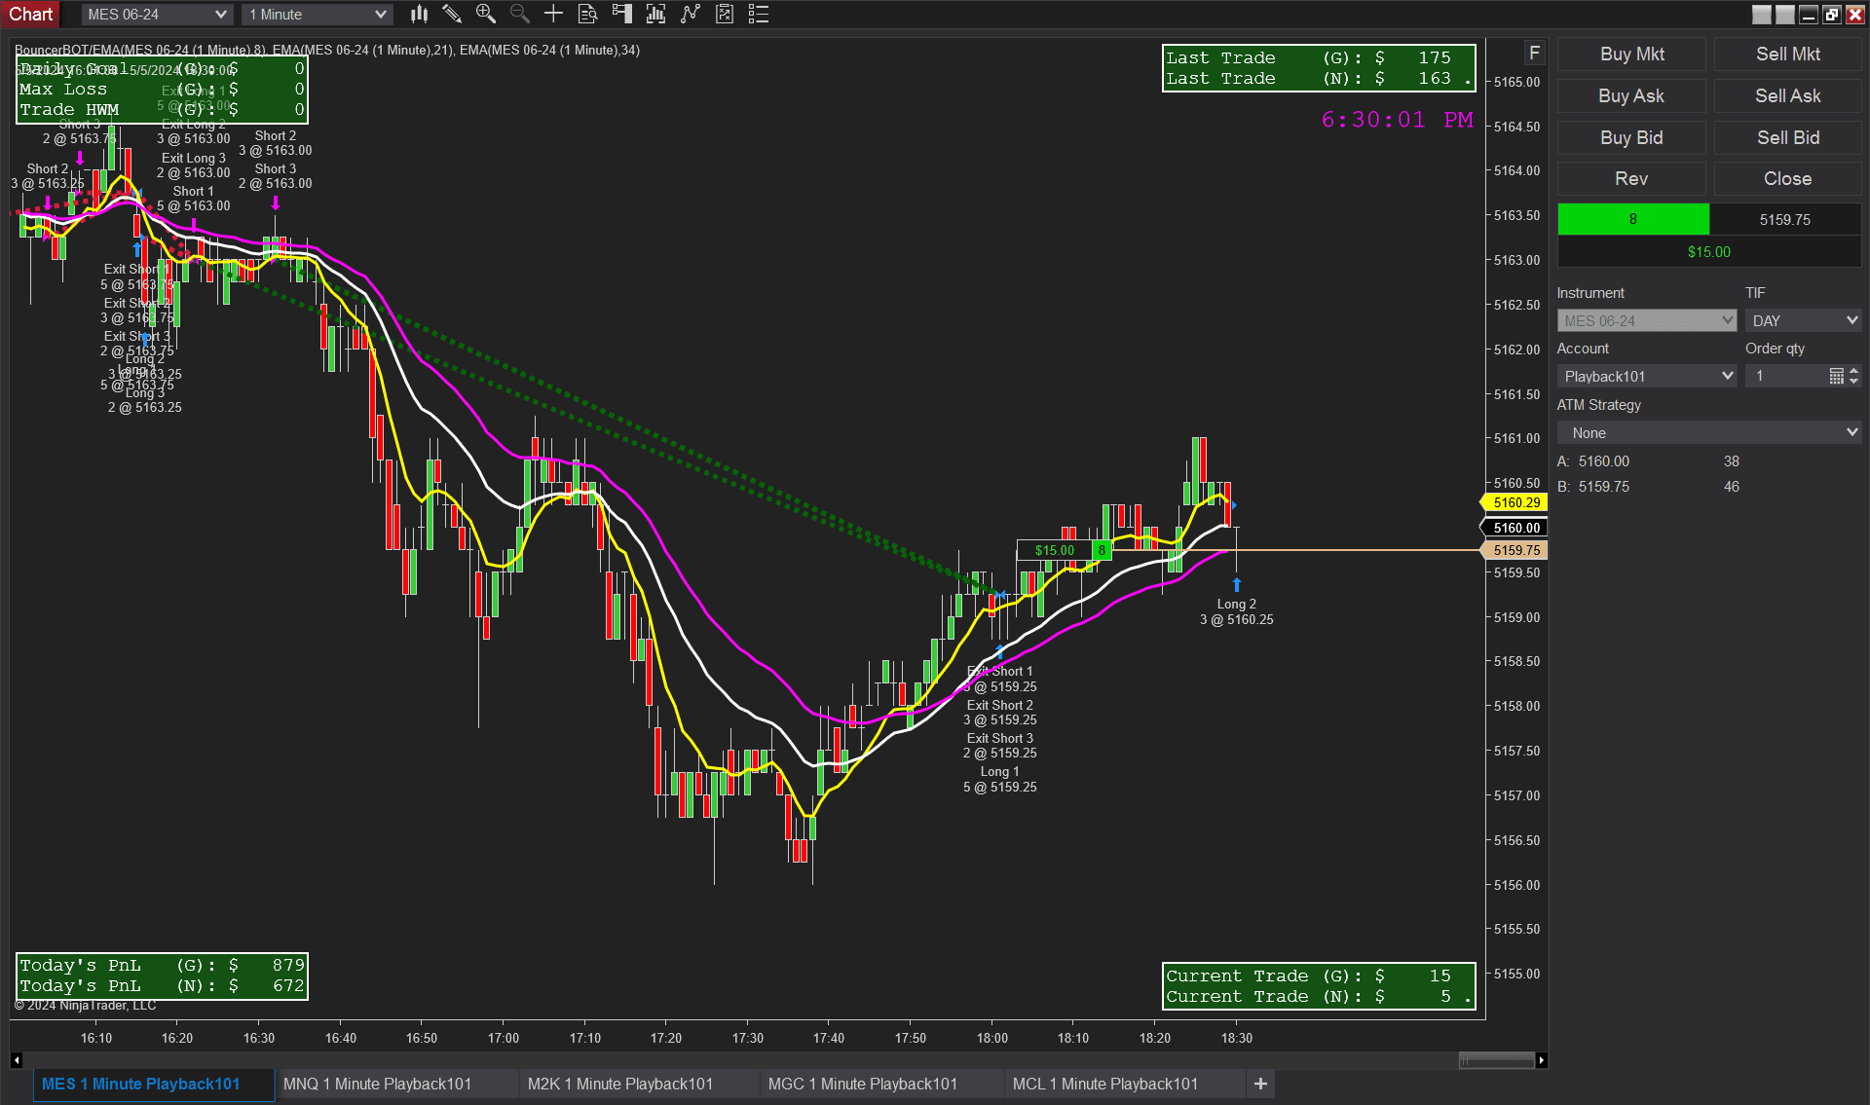1870x1105 pixels.
Task: Select the crosshair cursor icon
Action: (553, 14)
